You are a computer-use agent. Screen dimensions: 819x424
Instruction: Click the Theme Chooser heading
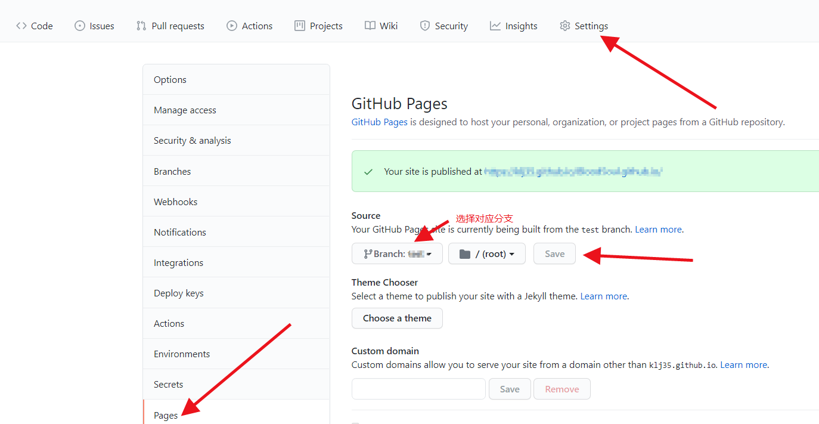384,282
